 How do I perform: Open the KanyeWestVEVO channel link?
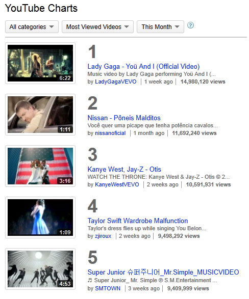117,184
